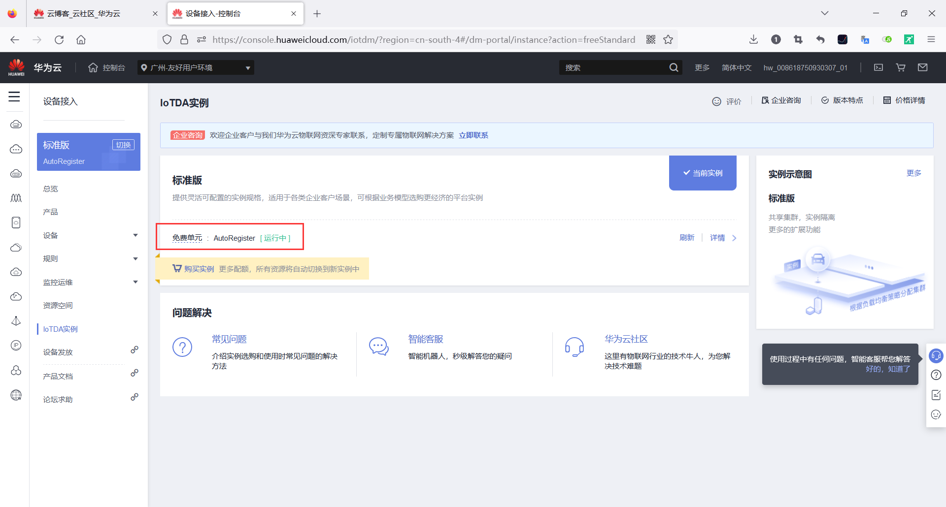The width and height of the screenshot is (946, 507).
Task: Open the smart customer service headset button
Action: click(936, 355)
